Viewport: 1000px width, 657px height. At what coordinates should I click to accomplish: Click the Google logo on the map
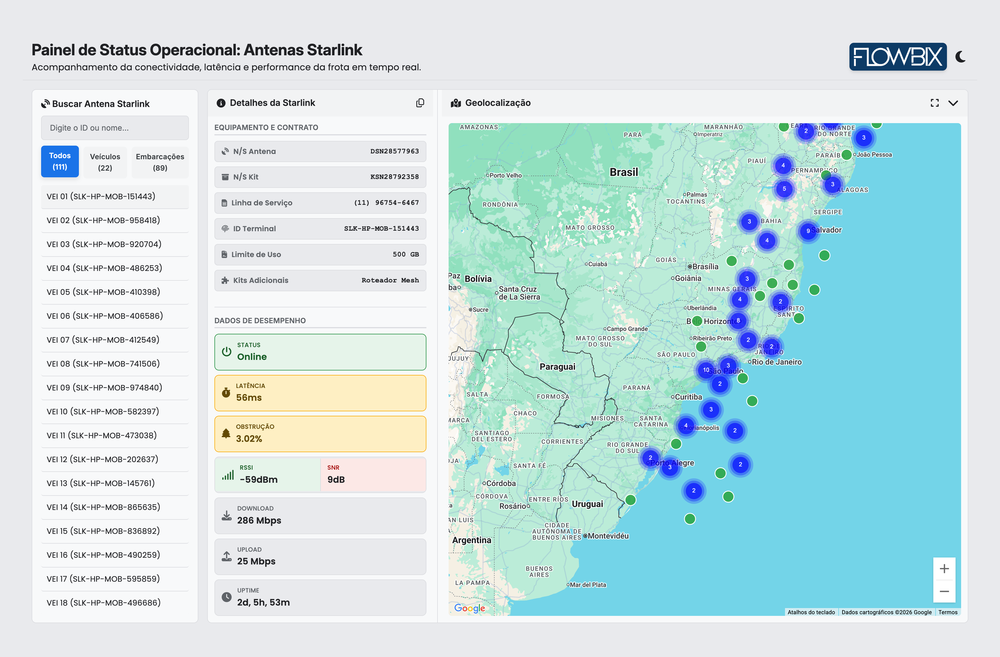click(470, 608)
